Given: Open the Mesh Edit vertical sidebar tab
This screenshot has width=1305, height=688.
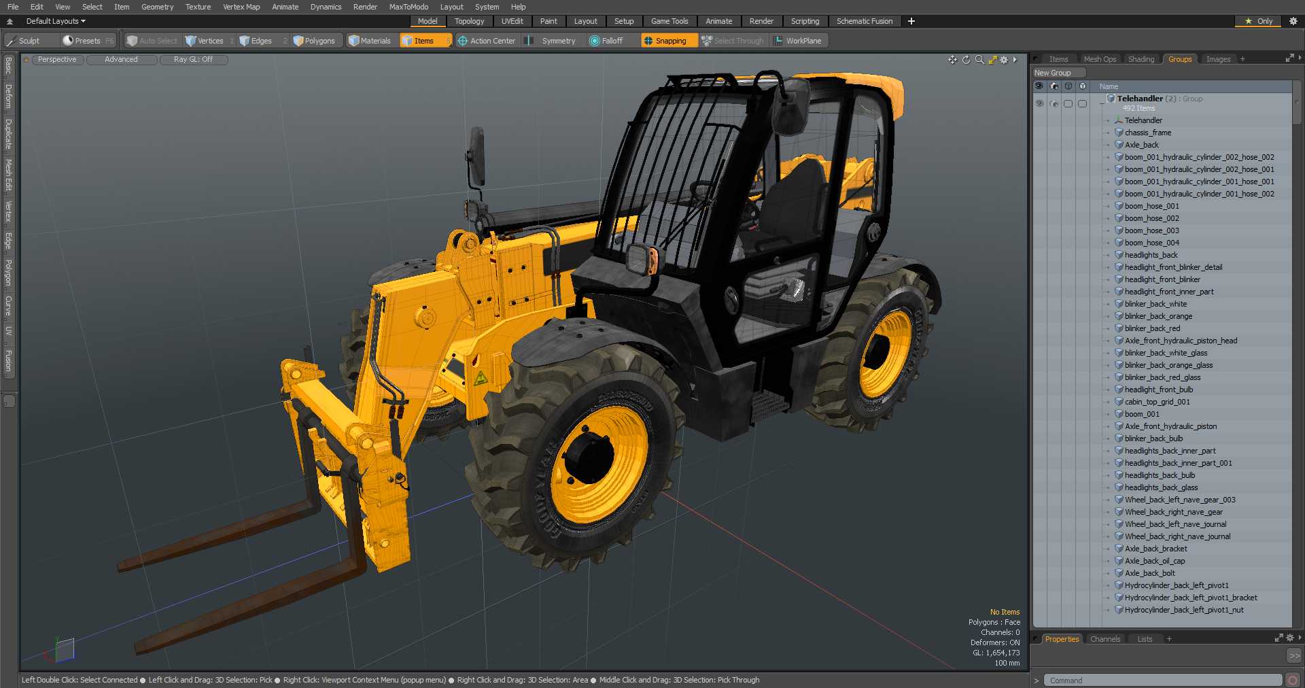Looking at the screenshot, I should (9, 175).
